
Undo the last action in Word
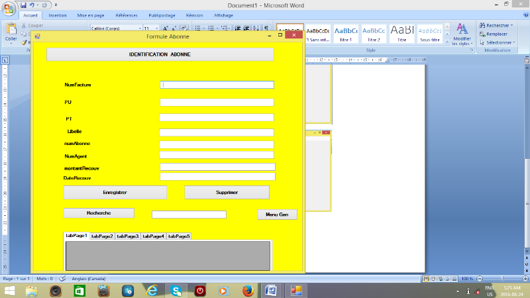32,5
